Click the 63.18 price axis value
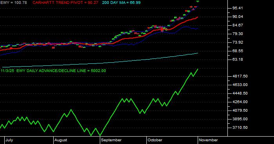The image size is (274, 144). [238, 60]
